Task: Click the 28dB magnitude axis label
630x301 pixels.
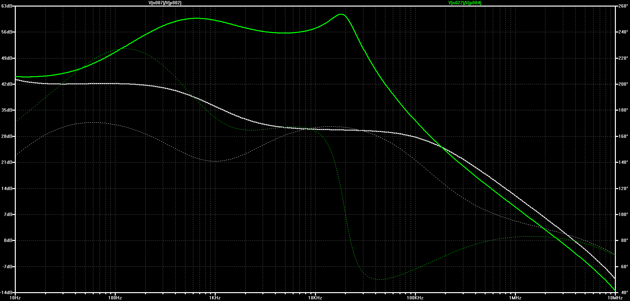Action: tap(7, 136)
